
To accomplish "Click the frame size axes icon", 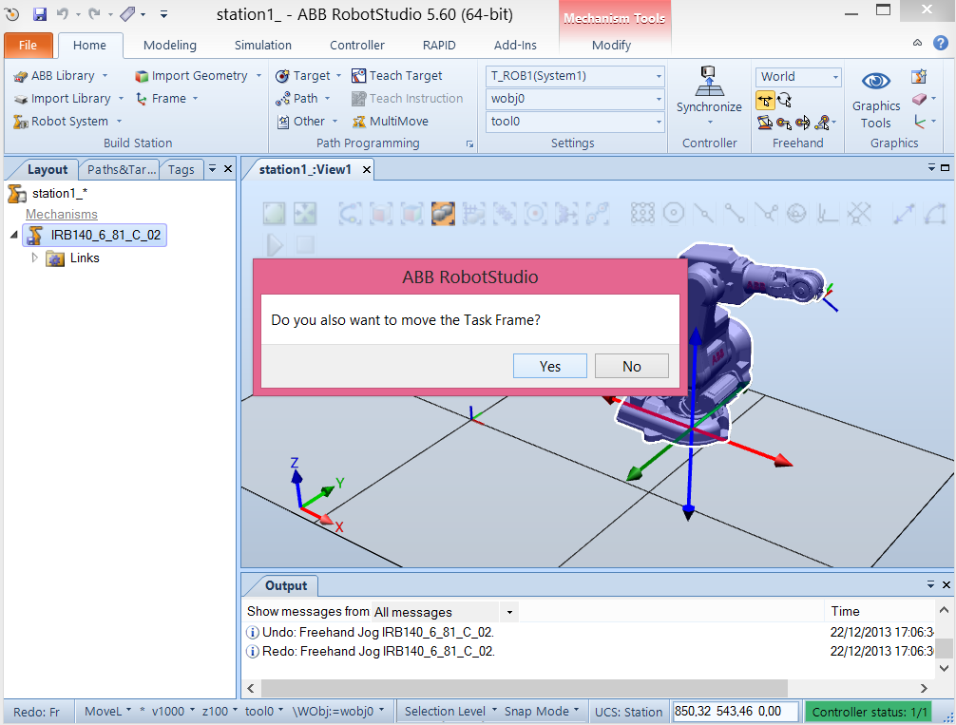I will 920,123.
